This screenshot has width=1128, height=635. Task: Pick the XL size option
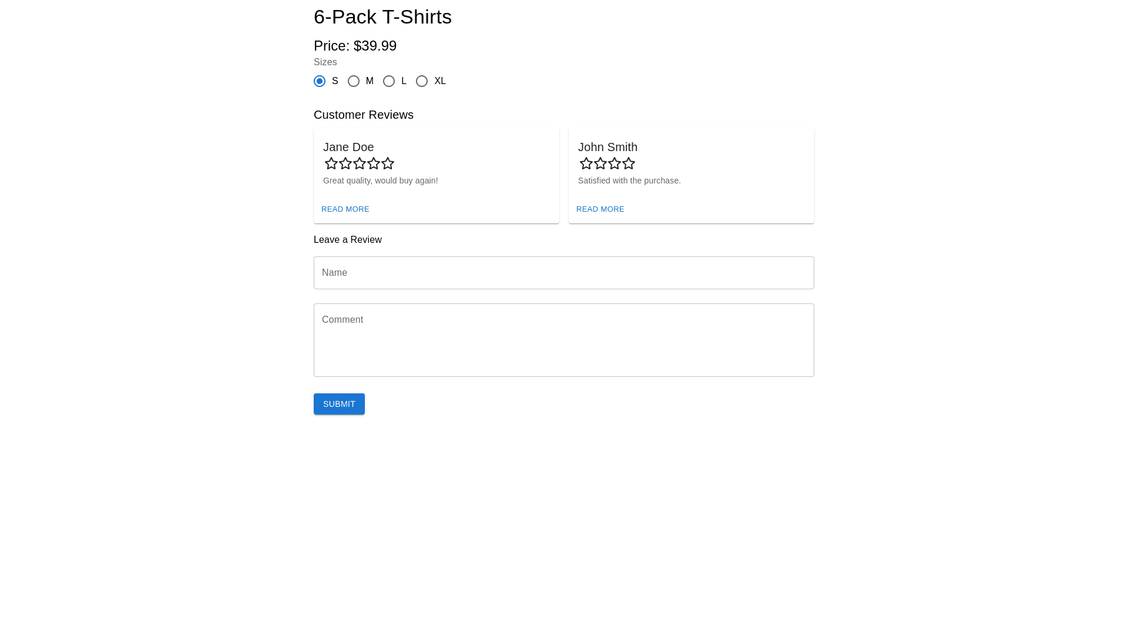pyautogui.click(x=422, y=81)
